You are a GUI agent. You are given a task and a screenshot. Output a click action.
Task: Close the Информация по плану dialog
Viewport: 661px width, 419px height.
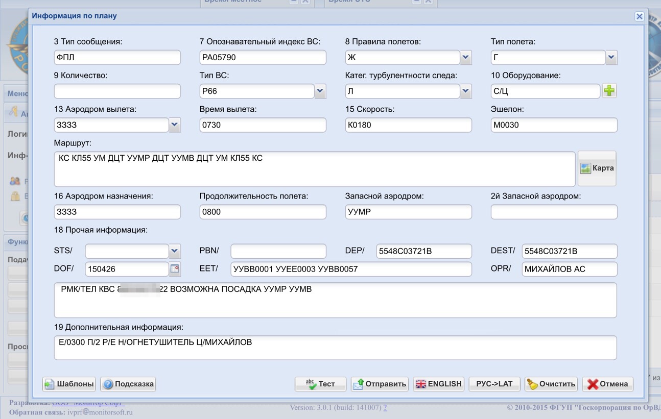[639, 16]
